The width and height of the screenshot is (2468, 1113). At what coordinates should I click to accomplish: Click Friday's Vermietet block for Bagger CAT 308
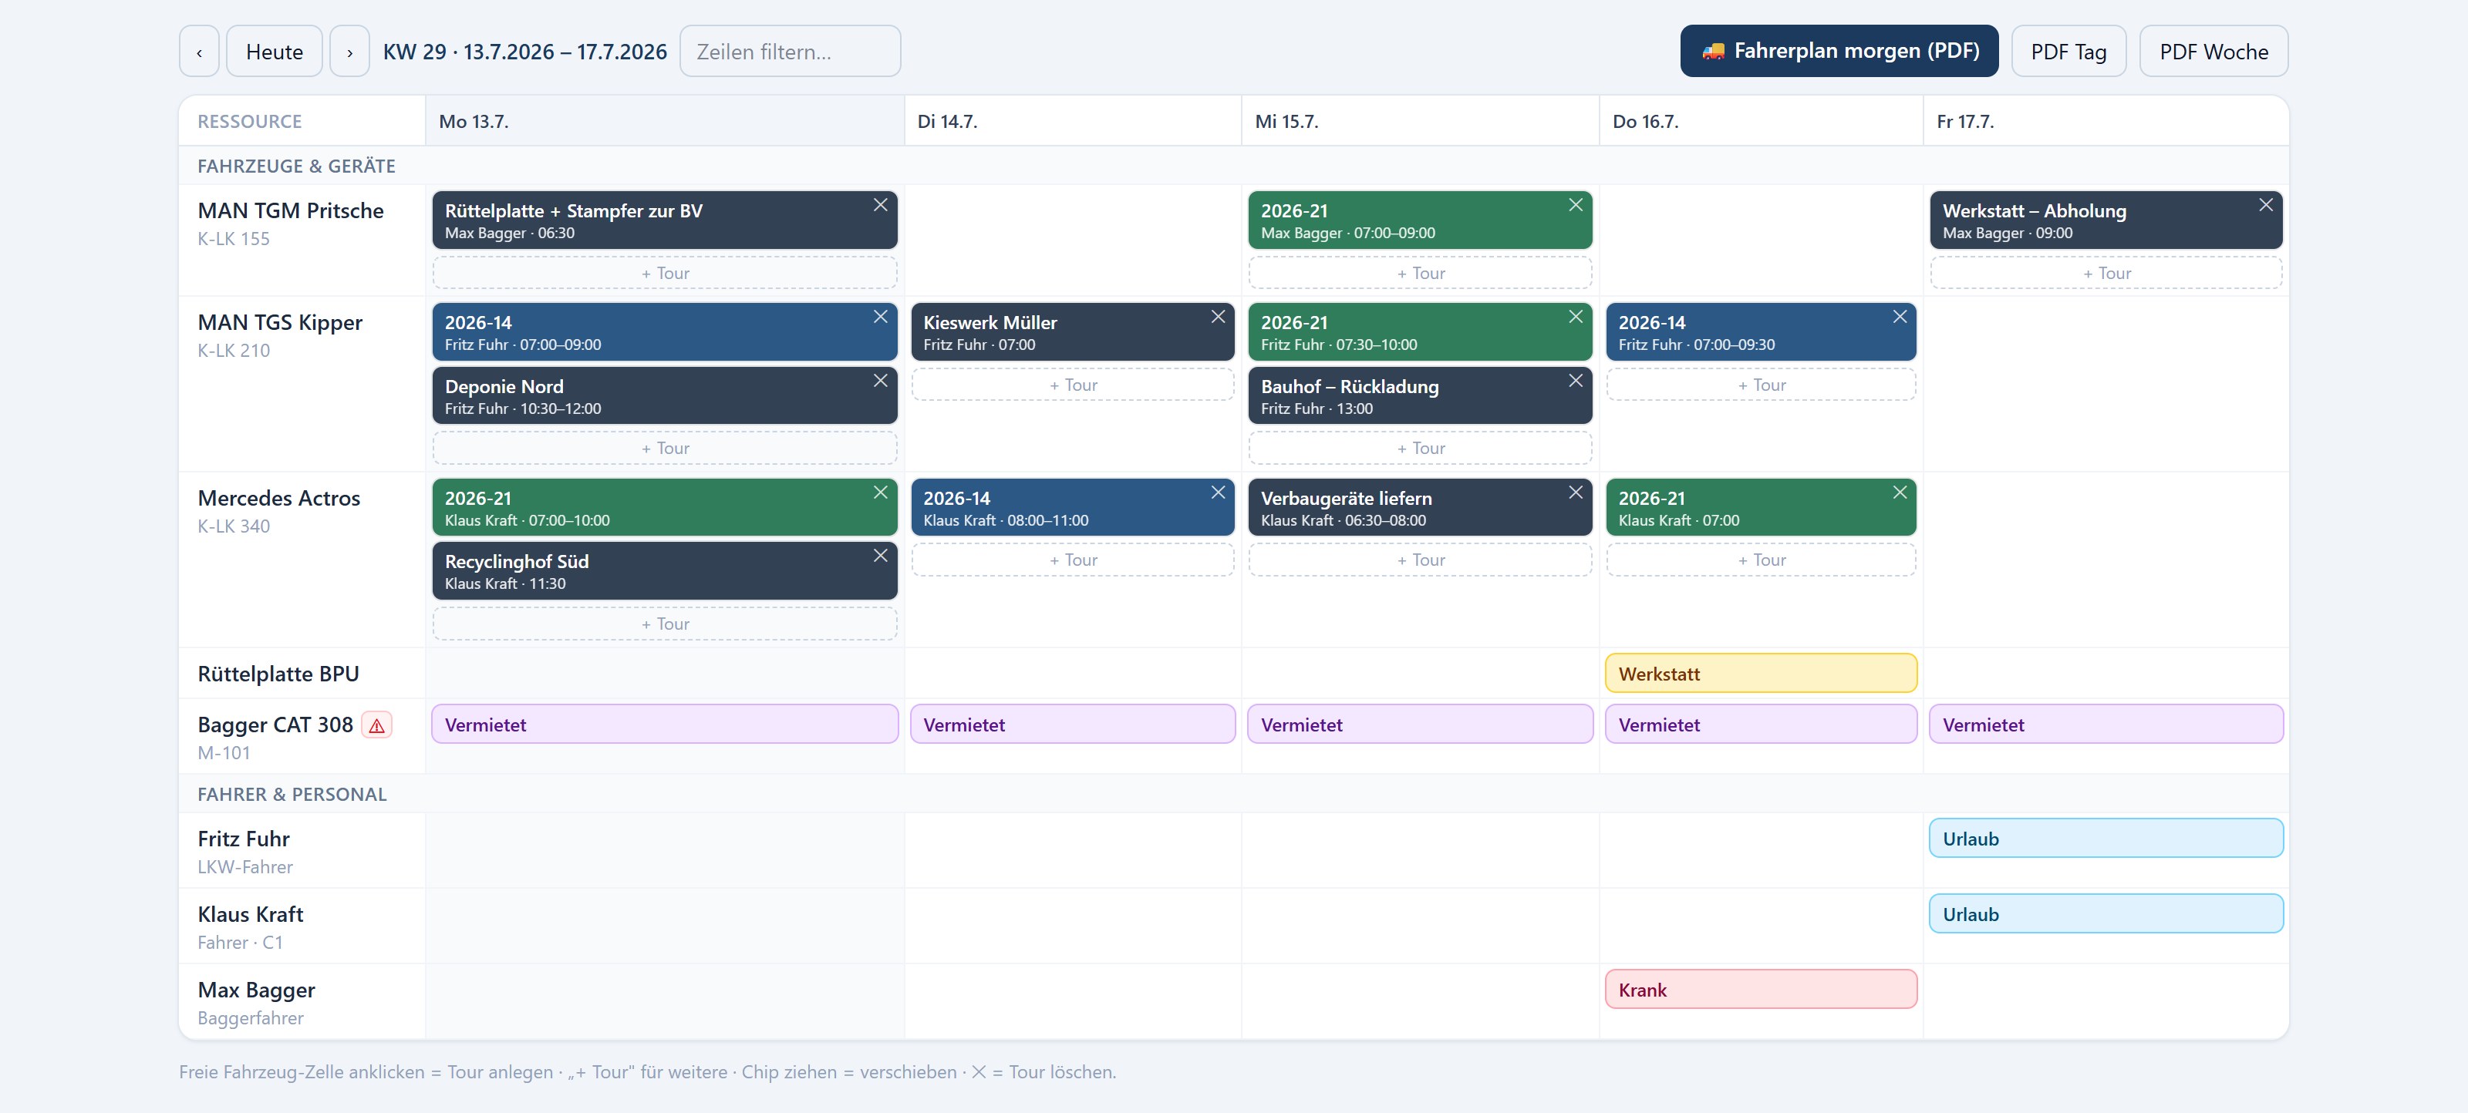tap(2106, 724)
